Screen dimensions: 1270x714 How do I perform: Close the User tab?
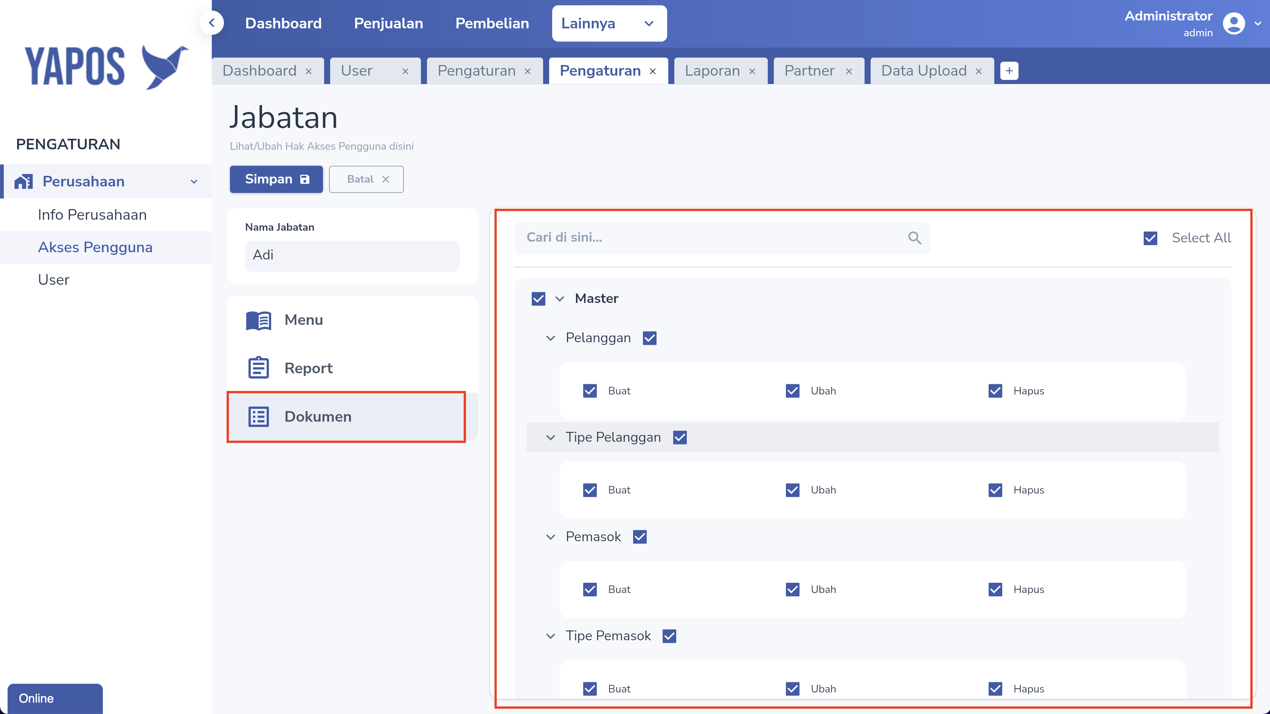click(x=405, y=71)
